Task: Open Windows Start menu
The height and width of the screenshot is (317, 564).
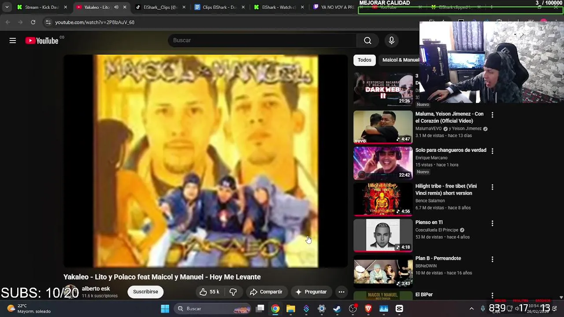Action: click(165, 309)
